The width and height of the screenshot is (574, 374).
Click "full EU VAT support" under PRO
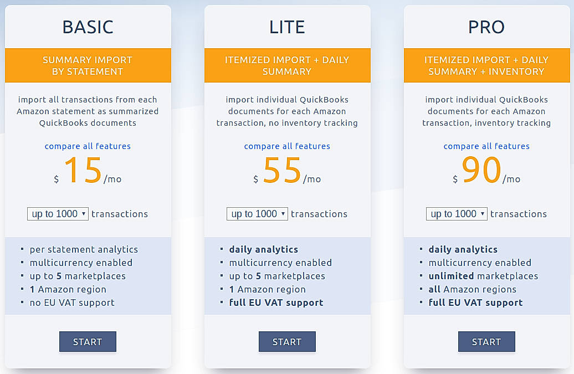(475, 303)
